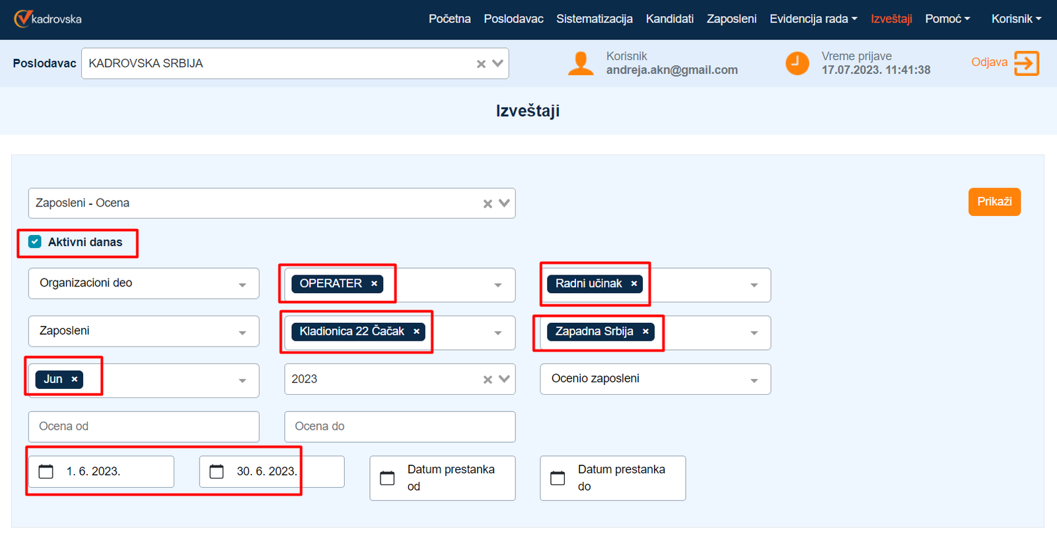Remove the Zapadna Srbija tag
The image size is (1057, 542).
645,331
